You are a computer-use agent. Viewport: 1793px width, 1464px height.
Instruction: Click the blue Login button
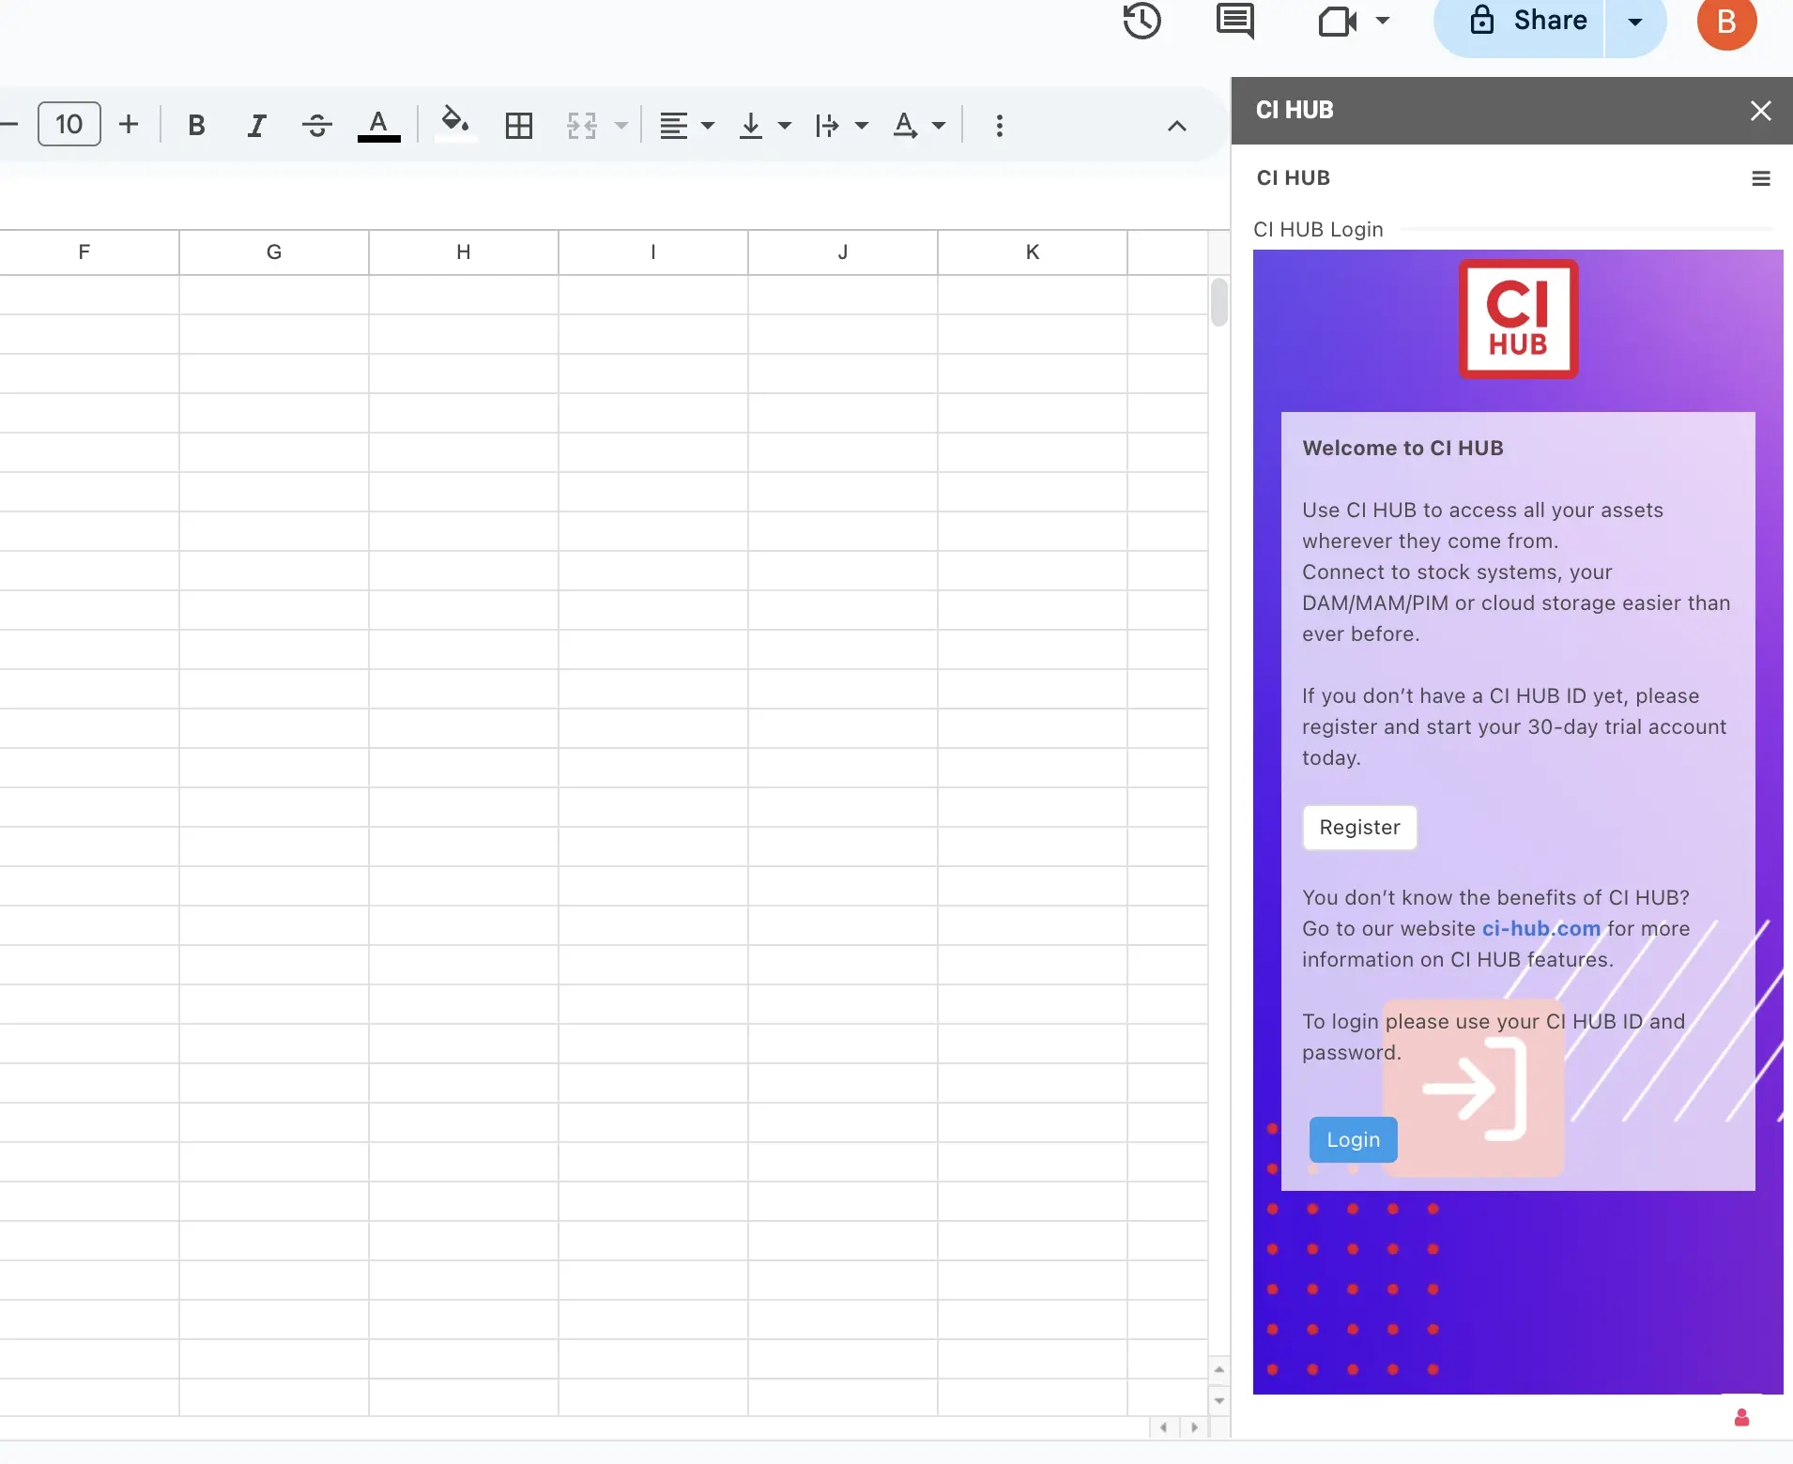[1353, 1139]
